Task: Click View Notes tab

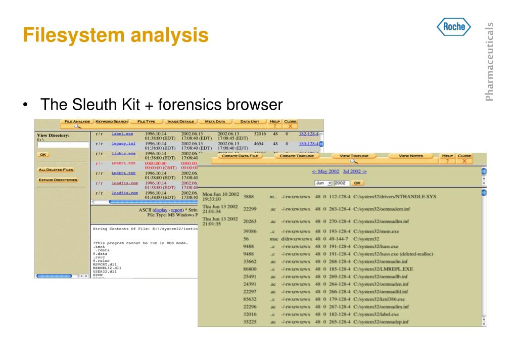Action: [x=410, y=156]
